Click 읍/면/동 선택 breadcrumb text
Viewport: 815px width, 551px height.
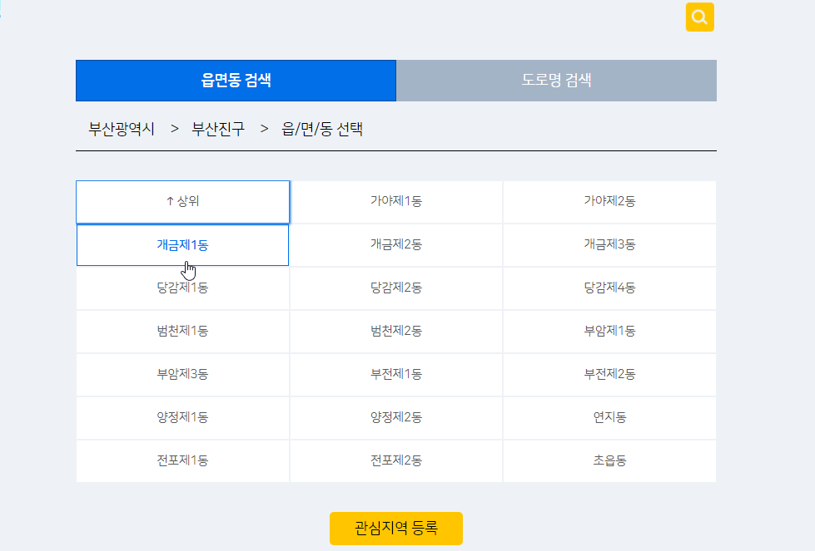click(321, 129)
